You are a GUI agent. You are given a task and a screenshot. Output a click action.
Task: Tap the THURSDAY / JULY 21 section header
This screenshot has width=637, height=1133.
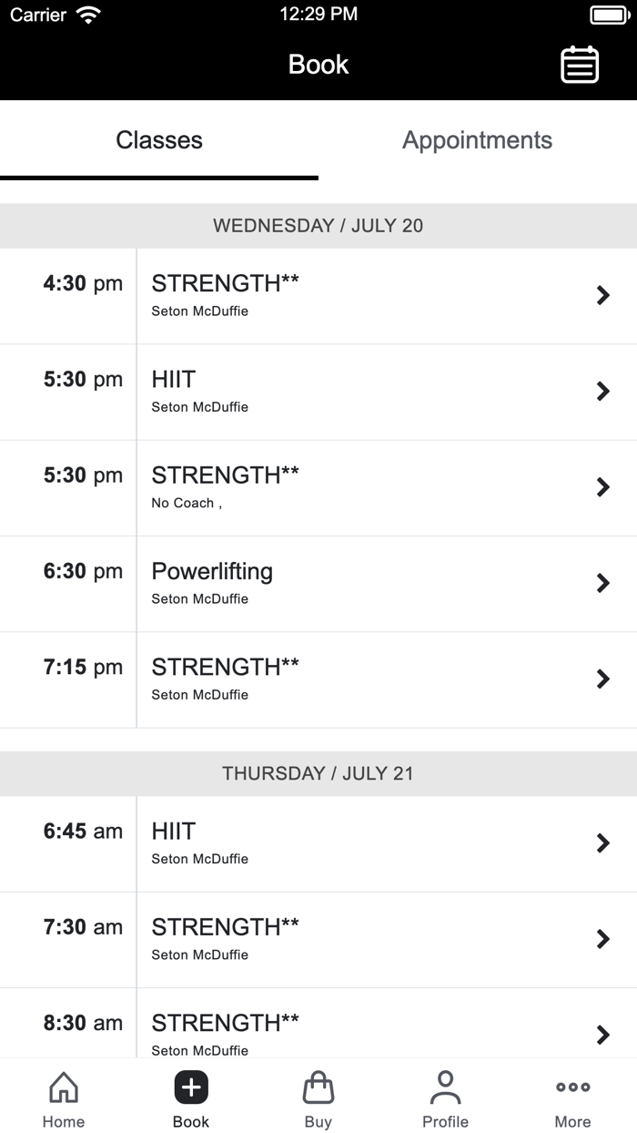318,773
